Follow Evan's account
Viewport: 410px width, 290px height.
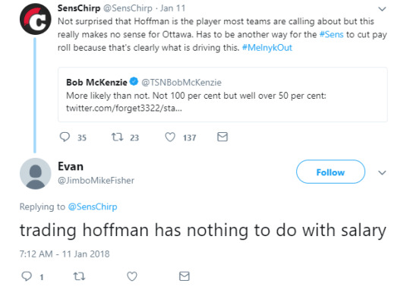(330, 172)
